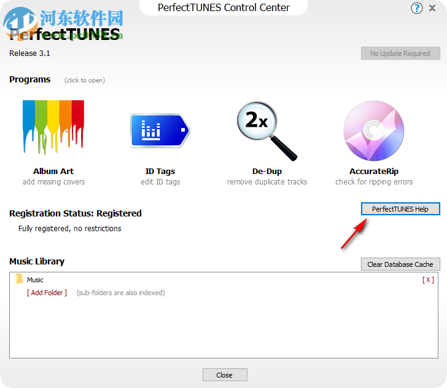Click the De-Dup label
Screen dimensions: 447x388
tap(267, 171)
